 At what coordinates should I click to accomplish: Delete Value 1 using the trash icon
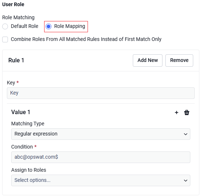[x=187, y=113]
